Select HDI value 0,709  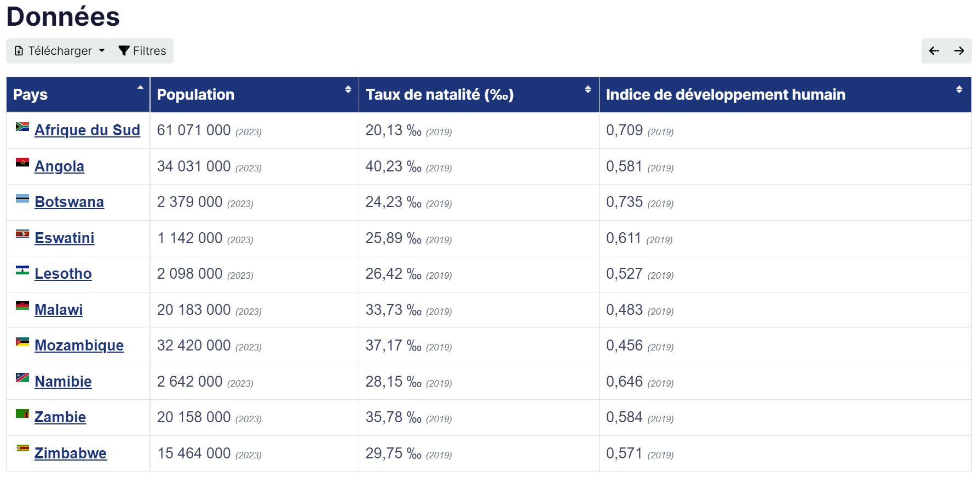tap(624, 130)
